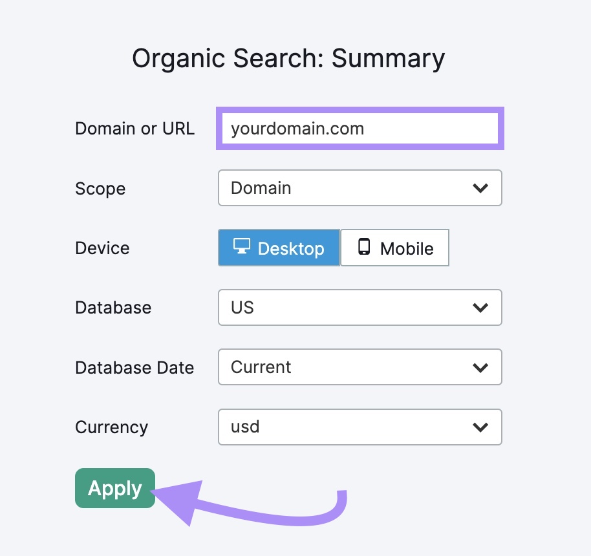This screenshot has width=591, height=556.
Task: Select the Desktop device option
Action: pos(278,248)
